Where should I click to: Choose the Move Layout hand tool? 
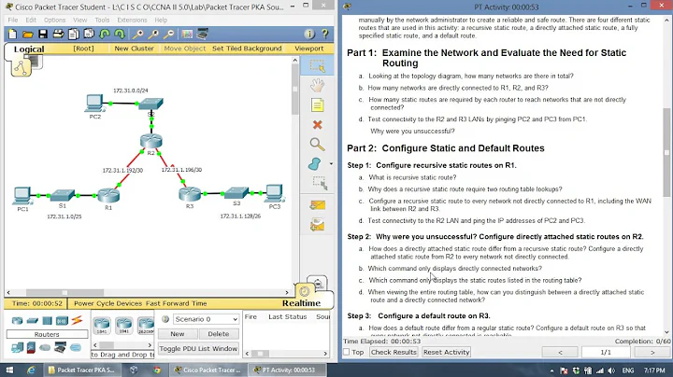[317, 86]
